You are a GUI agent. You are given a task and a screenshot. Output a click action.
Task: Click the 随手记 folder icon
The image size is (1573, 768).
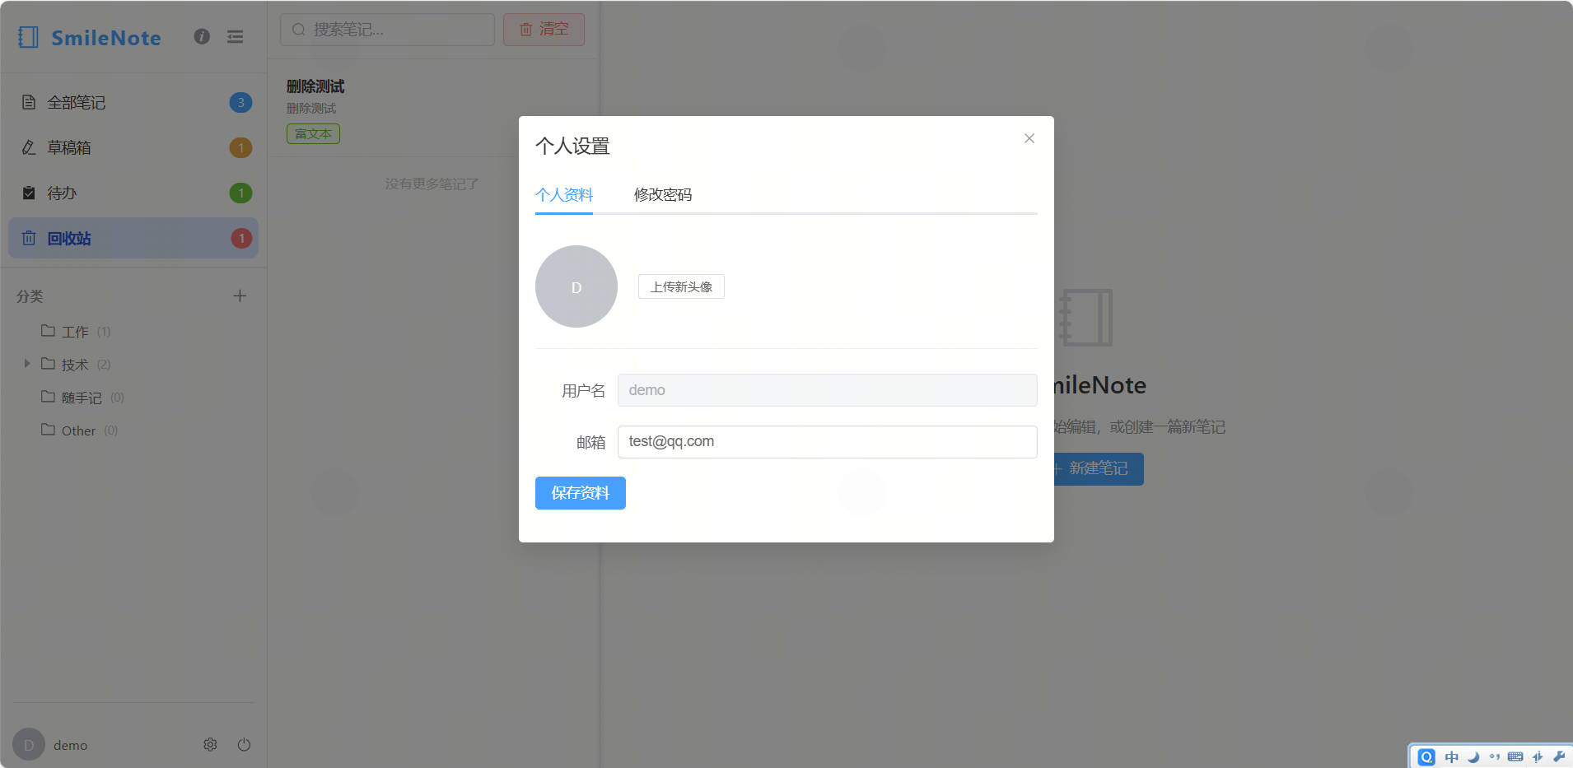(x=48, y=397)
